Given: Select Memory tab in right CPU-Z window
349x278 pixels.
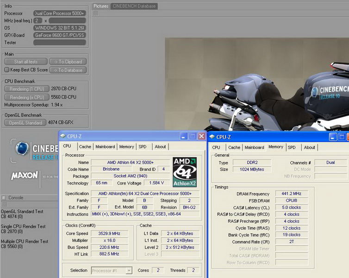Looking at the screenshot, I should click(x=276, y=147).
